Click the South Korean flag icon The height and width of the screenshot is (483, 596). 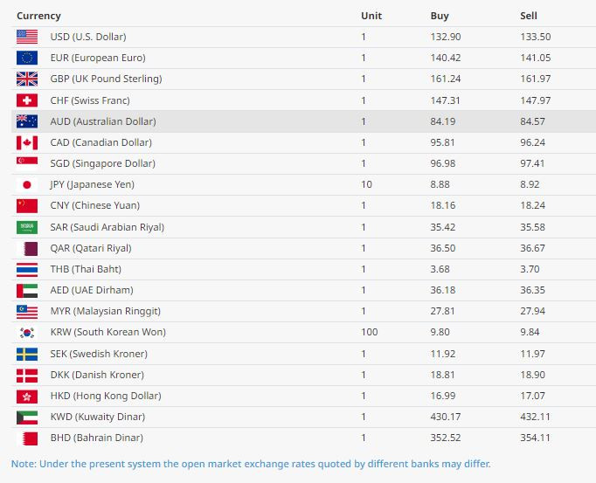tap(27, 332)
